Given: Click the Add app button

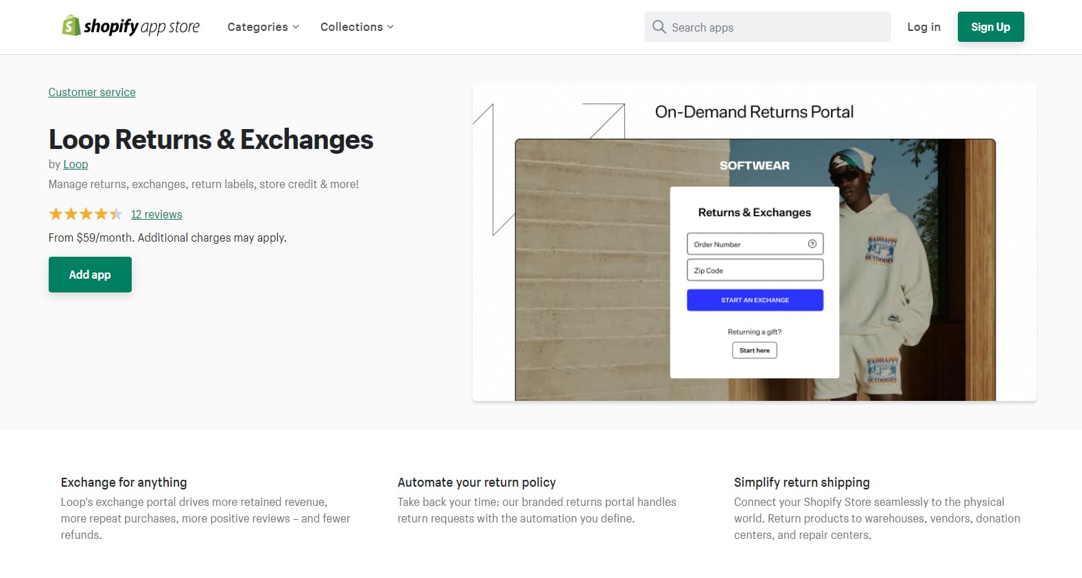Looking at the screenshot, I should click(x=90, y=275).
